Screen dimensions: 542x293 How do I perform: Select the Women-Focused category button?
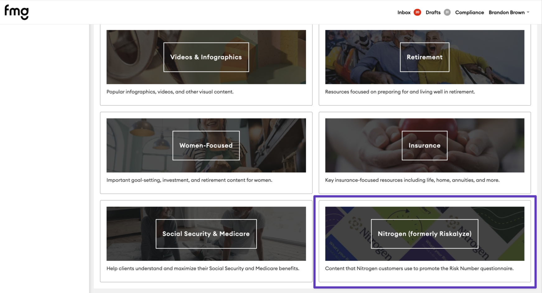206,146
